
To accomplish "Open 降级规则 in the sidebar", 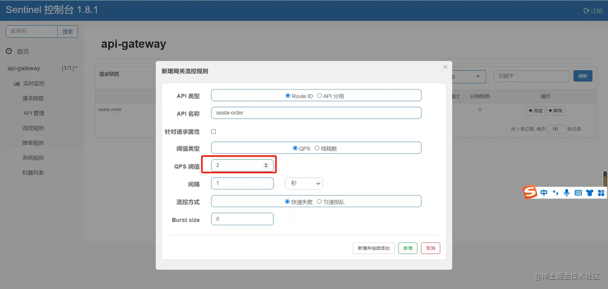I will (33, 143).
